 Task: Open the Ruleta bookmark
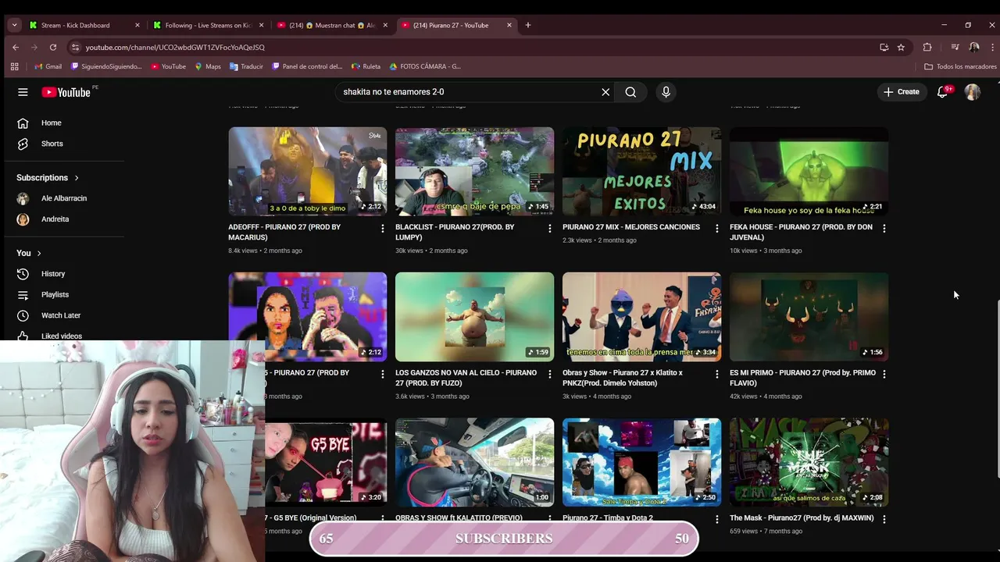366,66
